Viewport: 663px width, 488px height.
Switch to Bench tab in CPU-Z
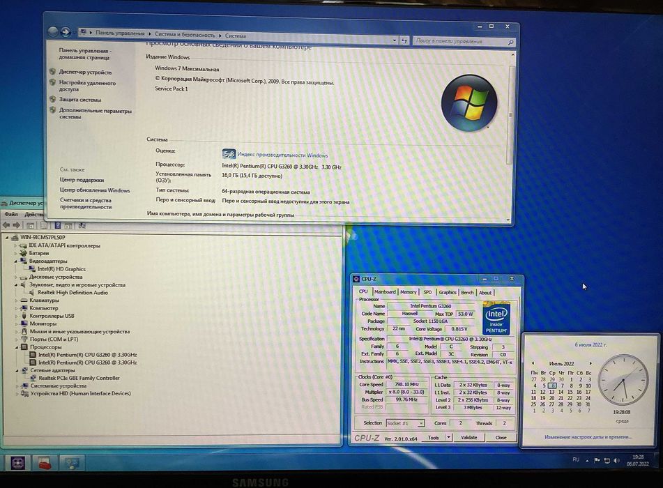pyautogui.click(x=467, y=293)
